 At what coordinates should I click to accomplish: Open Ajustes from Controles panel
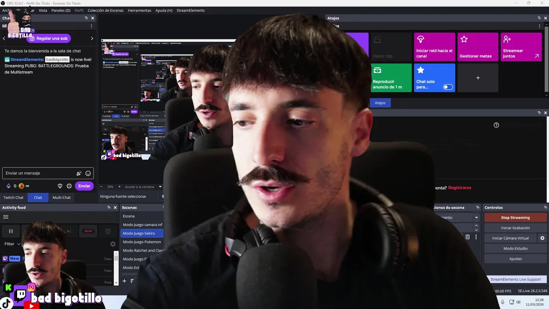(x=515, y=259)
